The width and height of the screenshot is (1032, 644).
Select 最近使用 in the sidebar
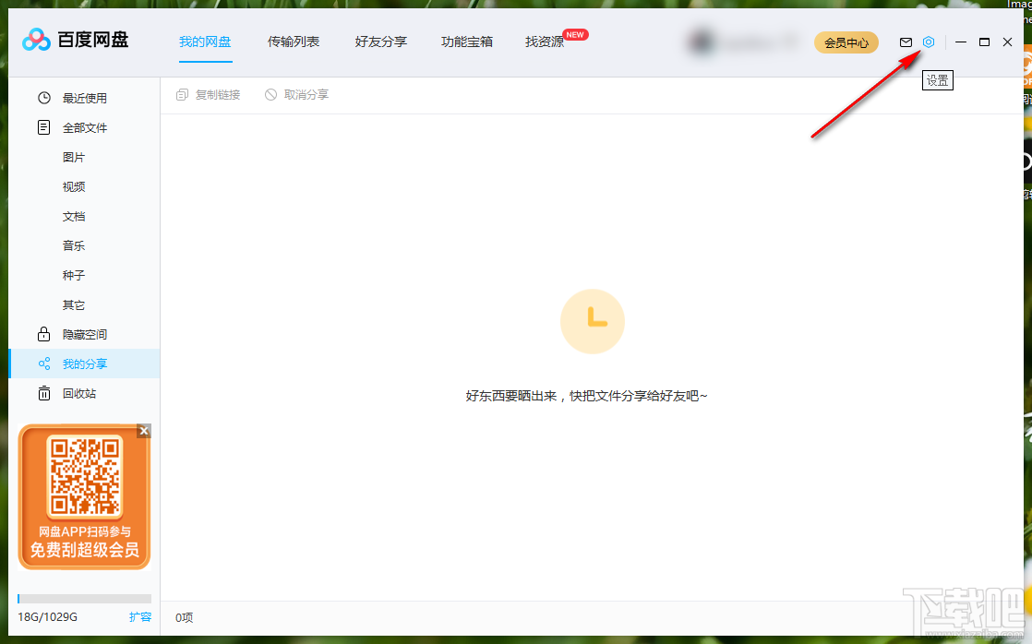(85, 98)
